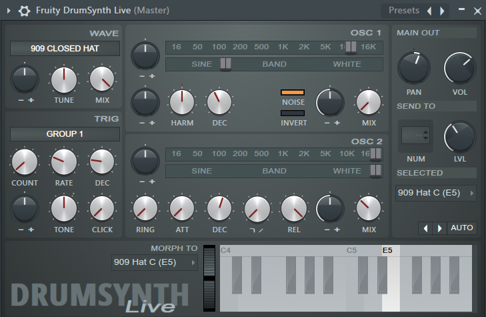486x317 pixels.
Task: Toggle the INVERT switch in OSC 1
Action: coord(293,113)
